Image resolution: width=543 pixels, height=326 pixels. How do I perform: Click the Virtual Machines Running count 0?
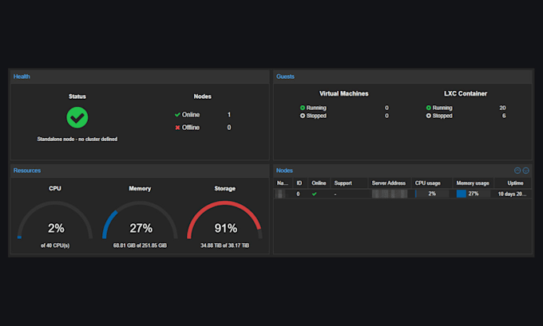tap(386, 108)
